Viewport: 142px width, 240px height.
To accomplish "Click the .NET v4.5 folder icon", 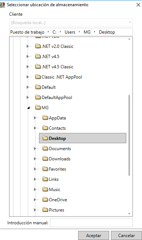I will (38, 56).
